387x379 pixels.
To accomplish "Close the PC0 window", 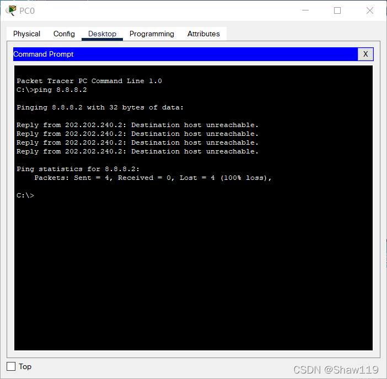I will (370, 10).
